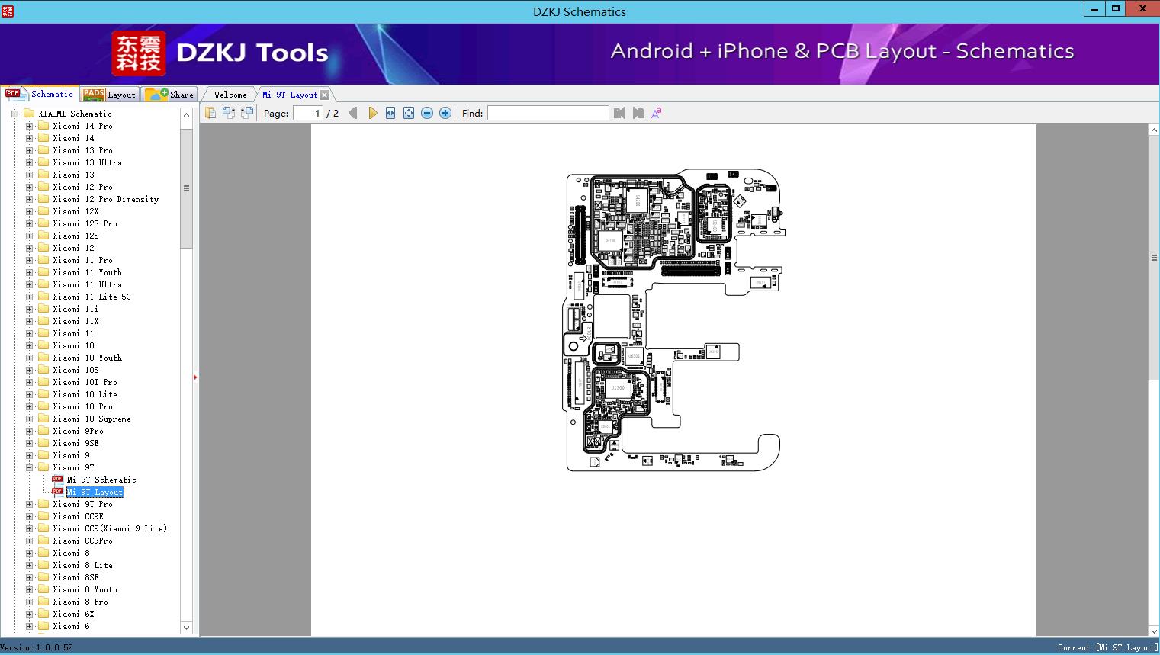1160x655 pixels.
Task: Click the copy pages toolbar icon
Action: pos(210,113)
